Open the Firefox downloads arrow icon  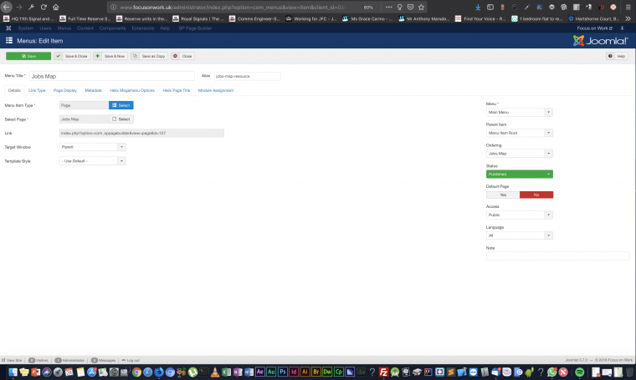coord(478,7)
